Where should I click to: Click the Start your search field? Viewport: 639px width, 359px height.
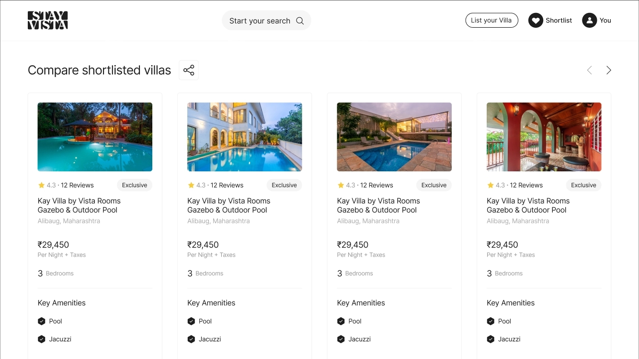pyautogui.click(x=260, y=21)
